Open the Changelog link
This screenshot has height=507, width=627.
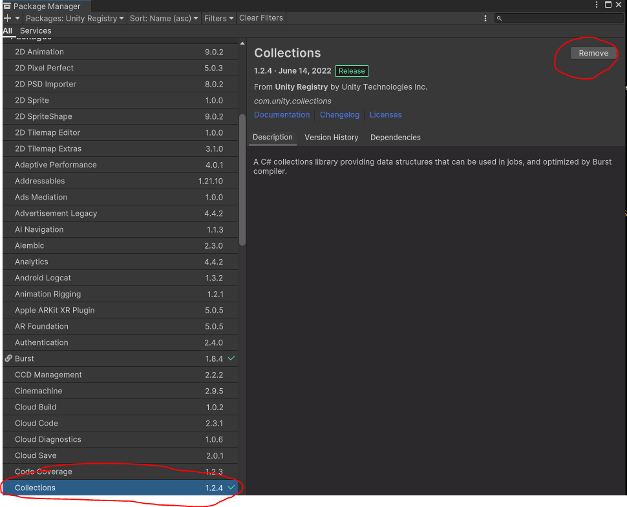coord(339,114)
